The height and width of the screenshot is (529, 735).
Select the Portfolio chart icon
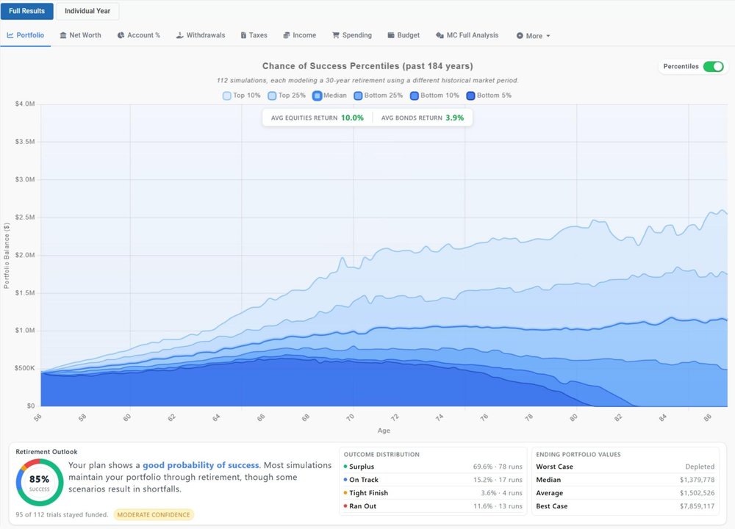click(x=11, y=35)
